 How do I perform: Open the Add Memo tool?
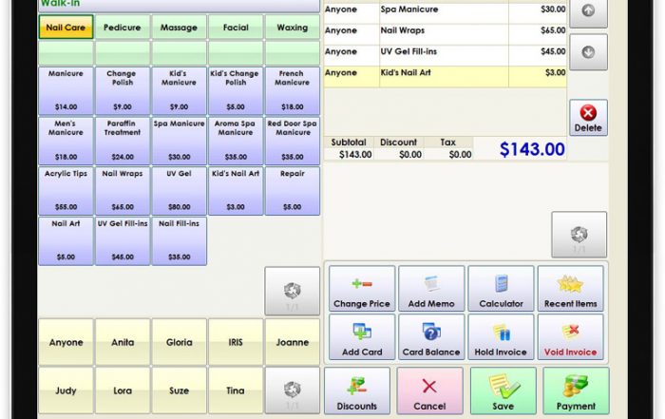tap(431, 289)
